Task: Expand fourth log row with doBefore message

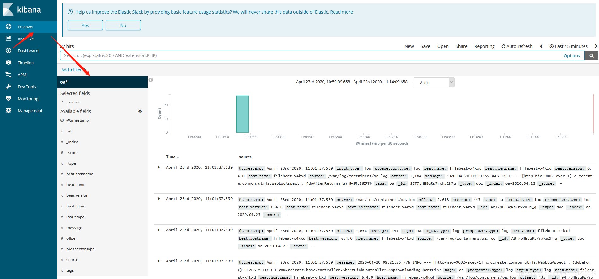Action: tap(159, 261)
